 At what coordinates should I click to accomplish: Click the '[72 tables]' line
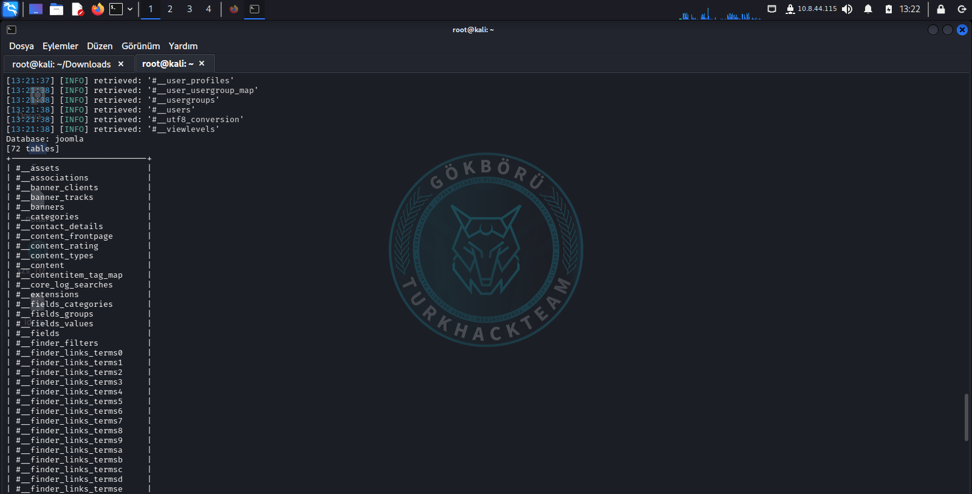33,149
